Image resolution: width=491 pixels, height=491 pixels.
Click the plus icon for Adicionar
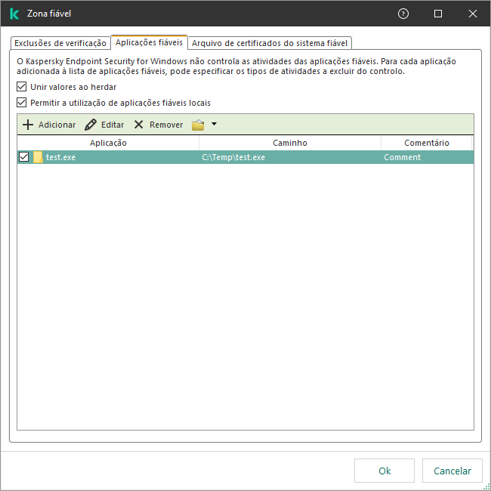[x=28, y=125]
